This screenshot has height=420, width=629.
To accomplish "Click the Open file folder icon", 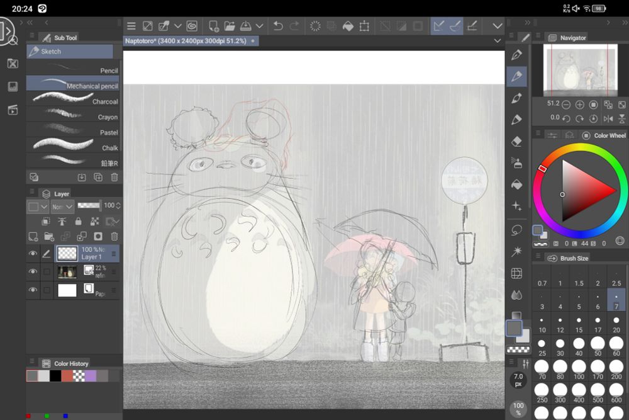I will 230,26.
